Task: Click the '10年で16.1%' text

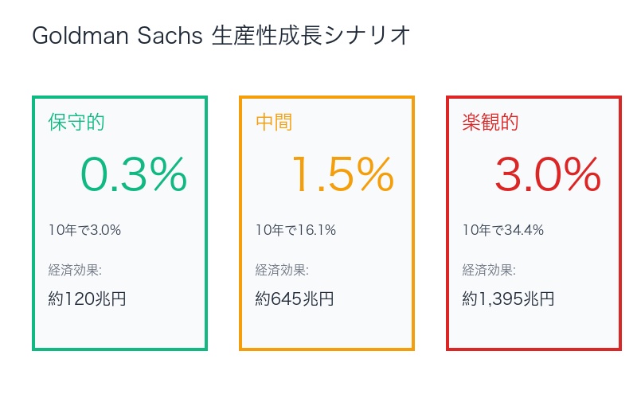Action: (x=295, y=230)
